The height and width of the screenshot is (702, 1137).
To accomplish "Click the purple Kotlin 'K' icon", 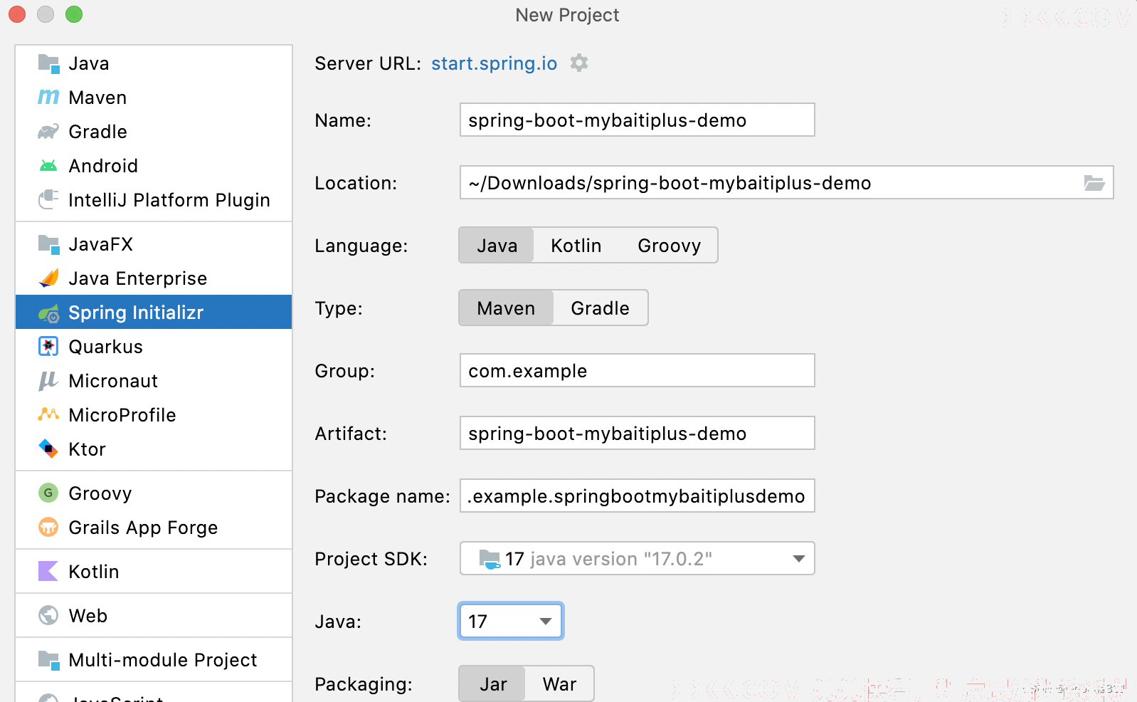I will coord(48,571).
